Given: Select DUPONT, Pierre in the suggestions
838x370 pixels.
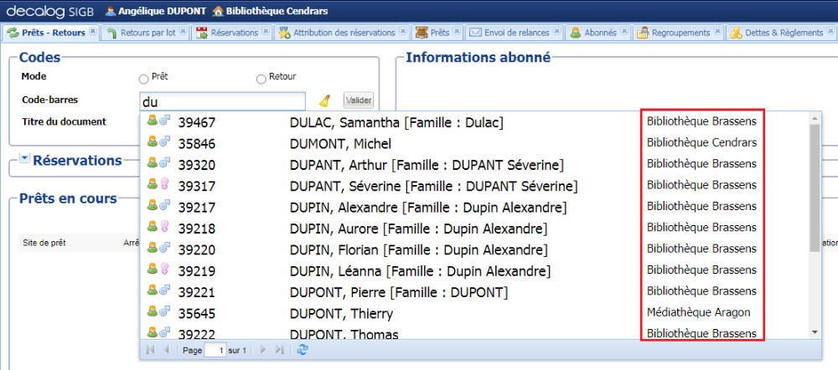Looking at the screenshot, I should coord(399,293).
